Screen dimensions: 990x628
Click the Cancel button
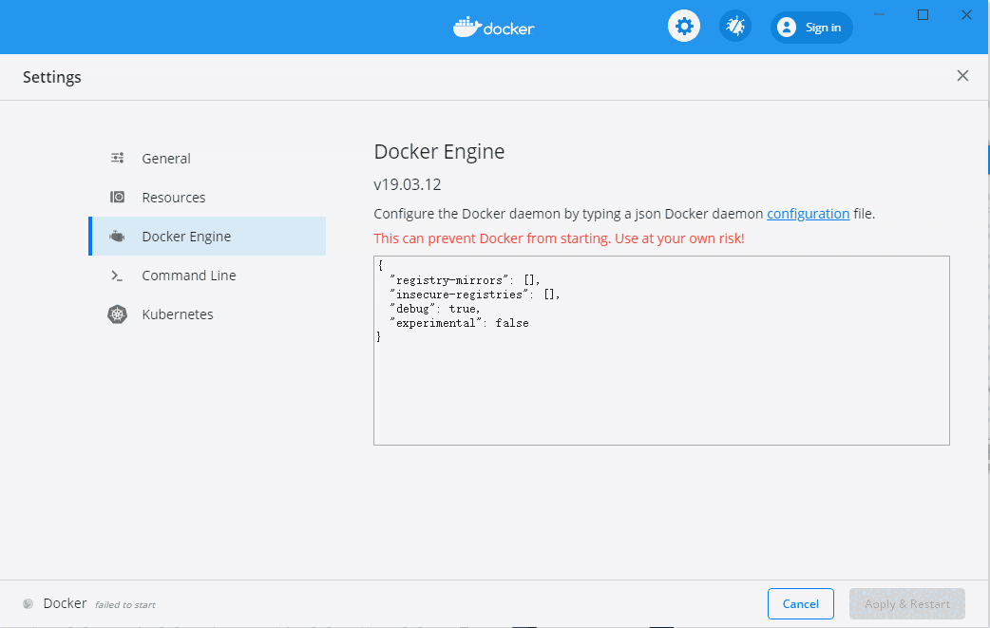pyautogui.click(x=800, y=603)
